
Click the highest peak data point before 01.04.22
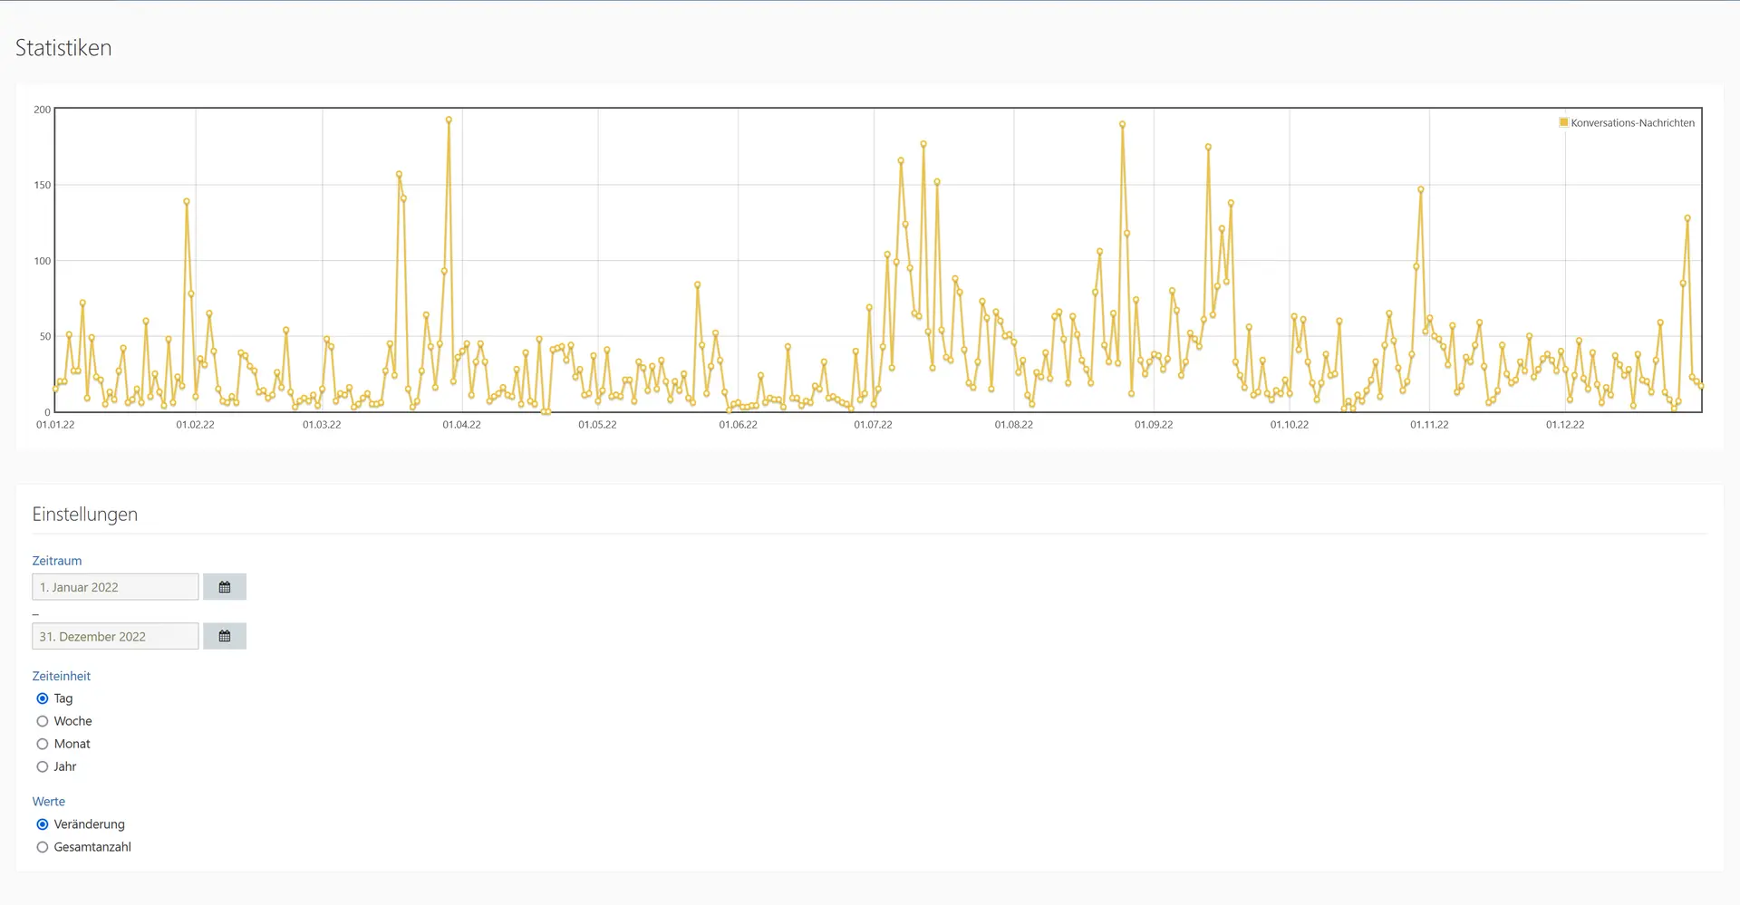coord(449,120)
